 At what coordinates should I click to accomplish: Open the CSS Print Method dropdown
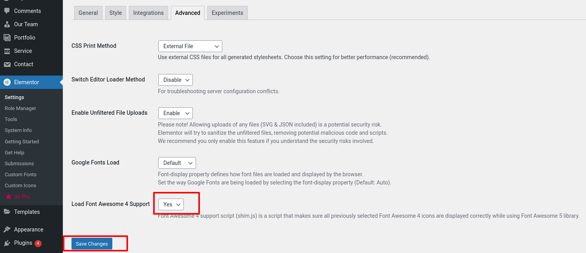point(190,46)
